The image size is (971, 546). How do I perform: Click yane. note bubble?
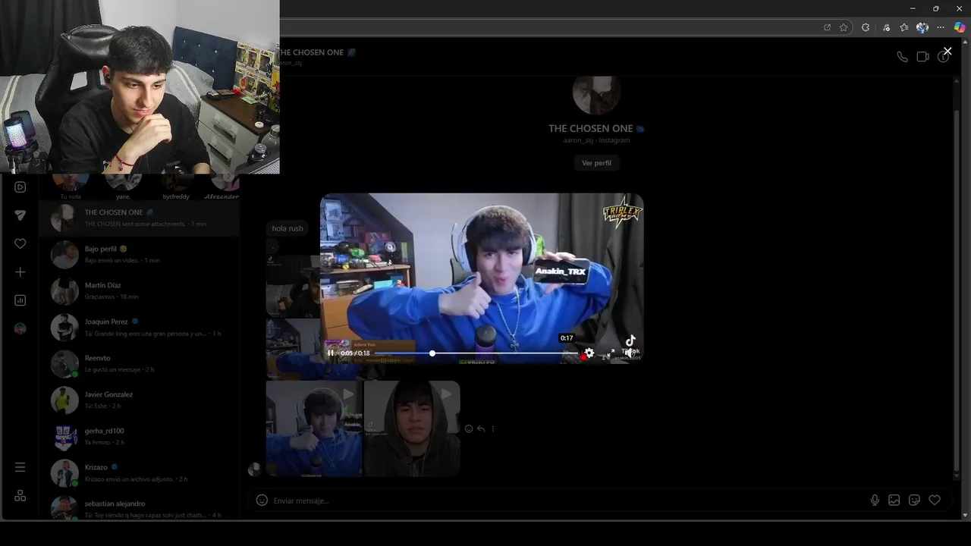[x=123, y=187]
